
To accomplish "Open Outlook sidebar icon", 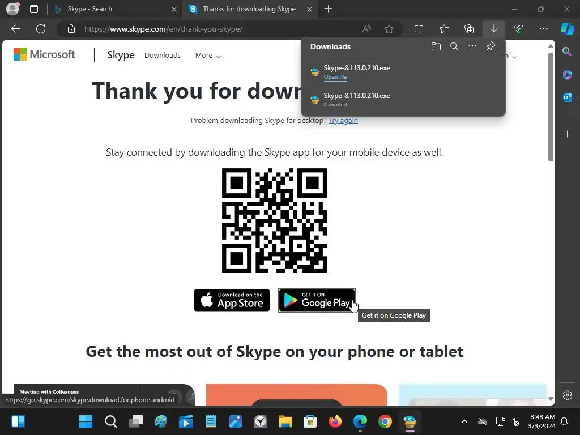I will pyautogui.click(x=567, y=97).
